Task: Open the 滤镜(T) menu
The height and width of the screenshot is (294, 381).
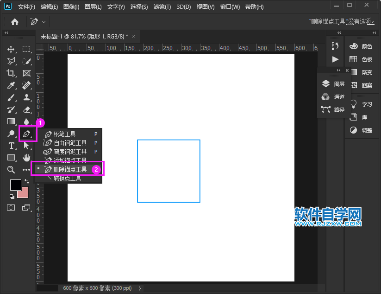Action: 162,7
